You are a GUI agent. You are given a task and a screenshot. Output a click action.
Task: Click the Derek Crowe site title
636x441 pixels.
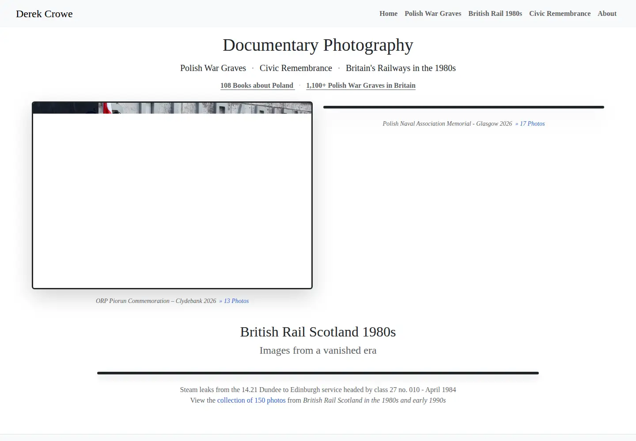44,14
